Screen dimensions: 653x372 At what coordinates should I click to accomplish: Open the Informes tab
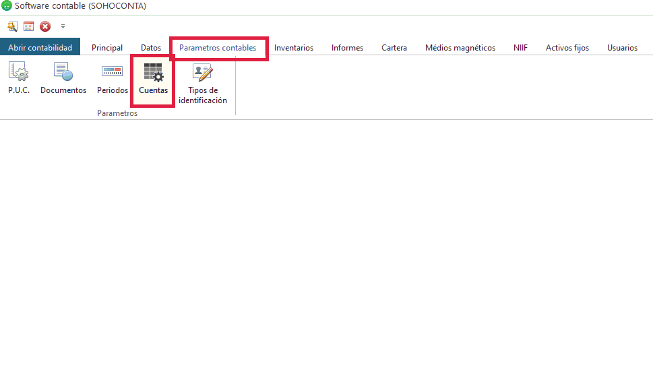[x=347, y=48]
